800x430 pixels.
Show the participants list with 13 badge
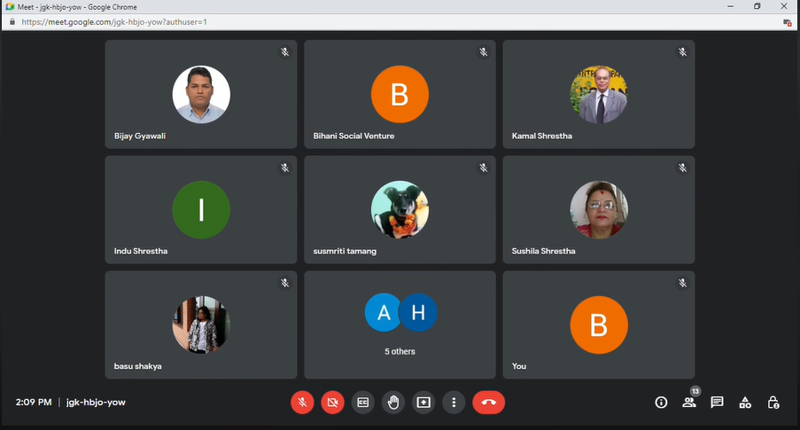[x=689, y=403]
